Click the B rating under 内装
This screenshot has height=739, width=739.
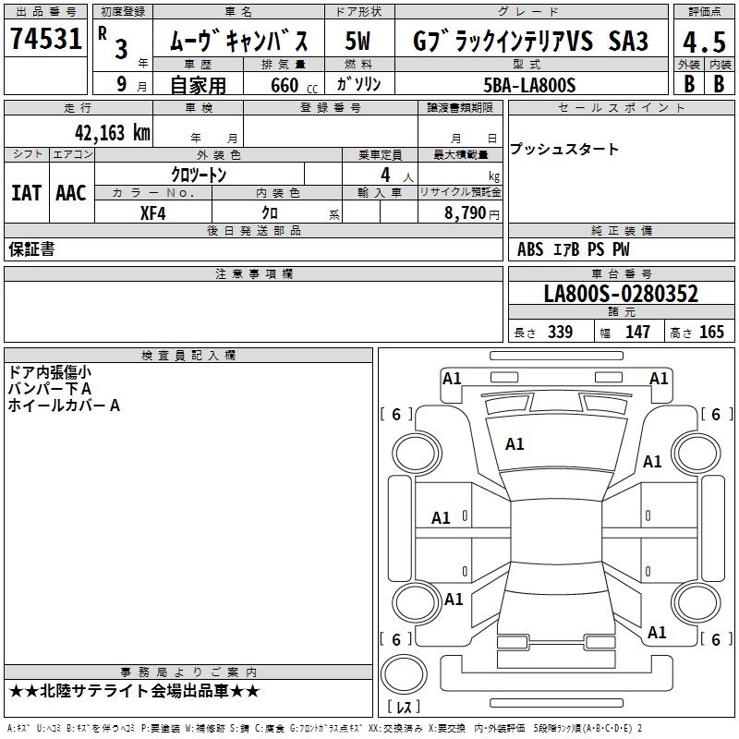719,84
